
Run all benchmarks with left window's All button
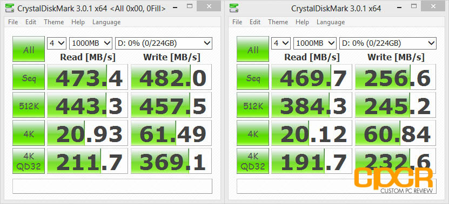click(x=29, y=49)
